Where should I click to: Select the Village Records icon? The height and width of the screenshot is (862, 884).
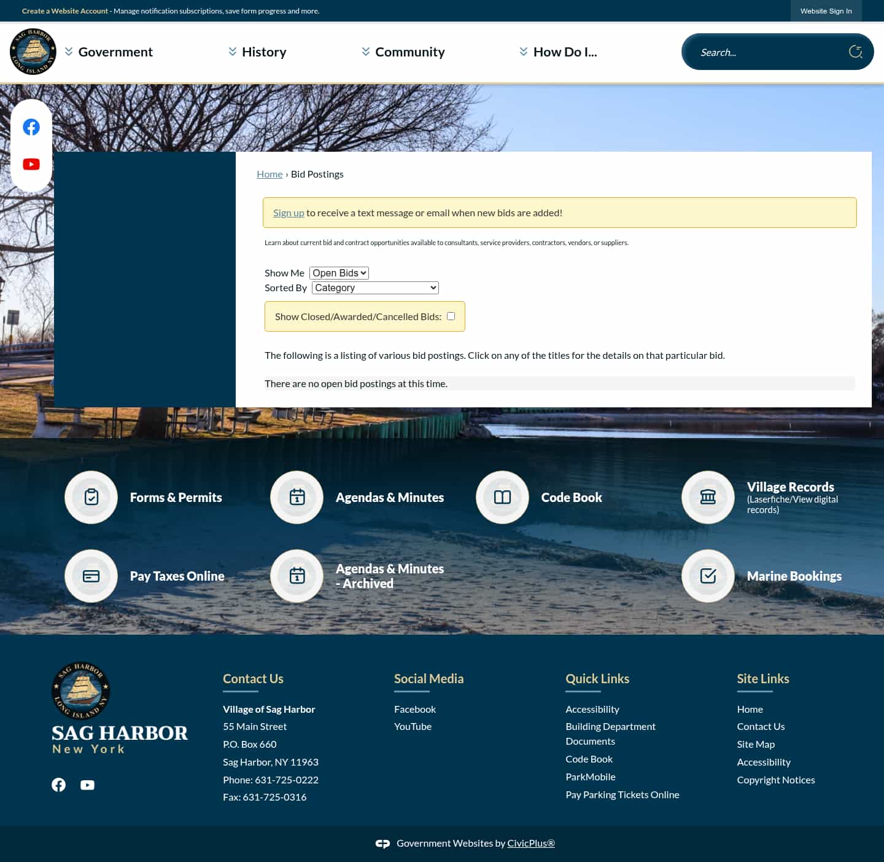coord(708,497)
